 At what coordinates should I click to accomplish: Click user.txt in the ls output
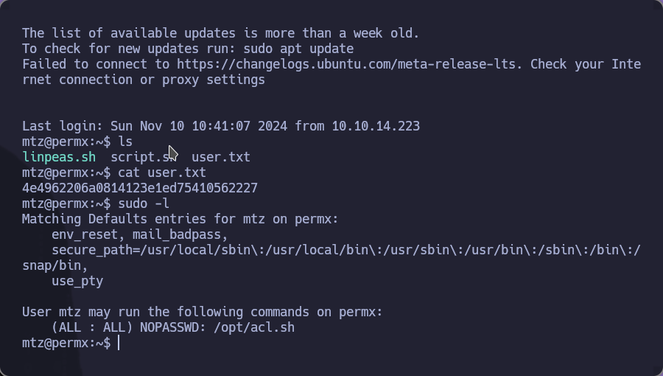[221, 157]
